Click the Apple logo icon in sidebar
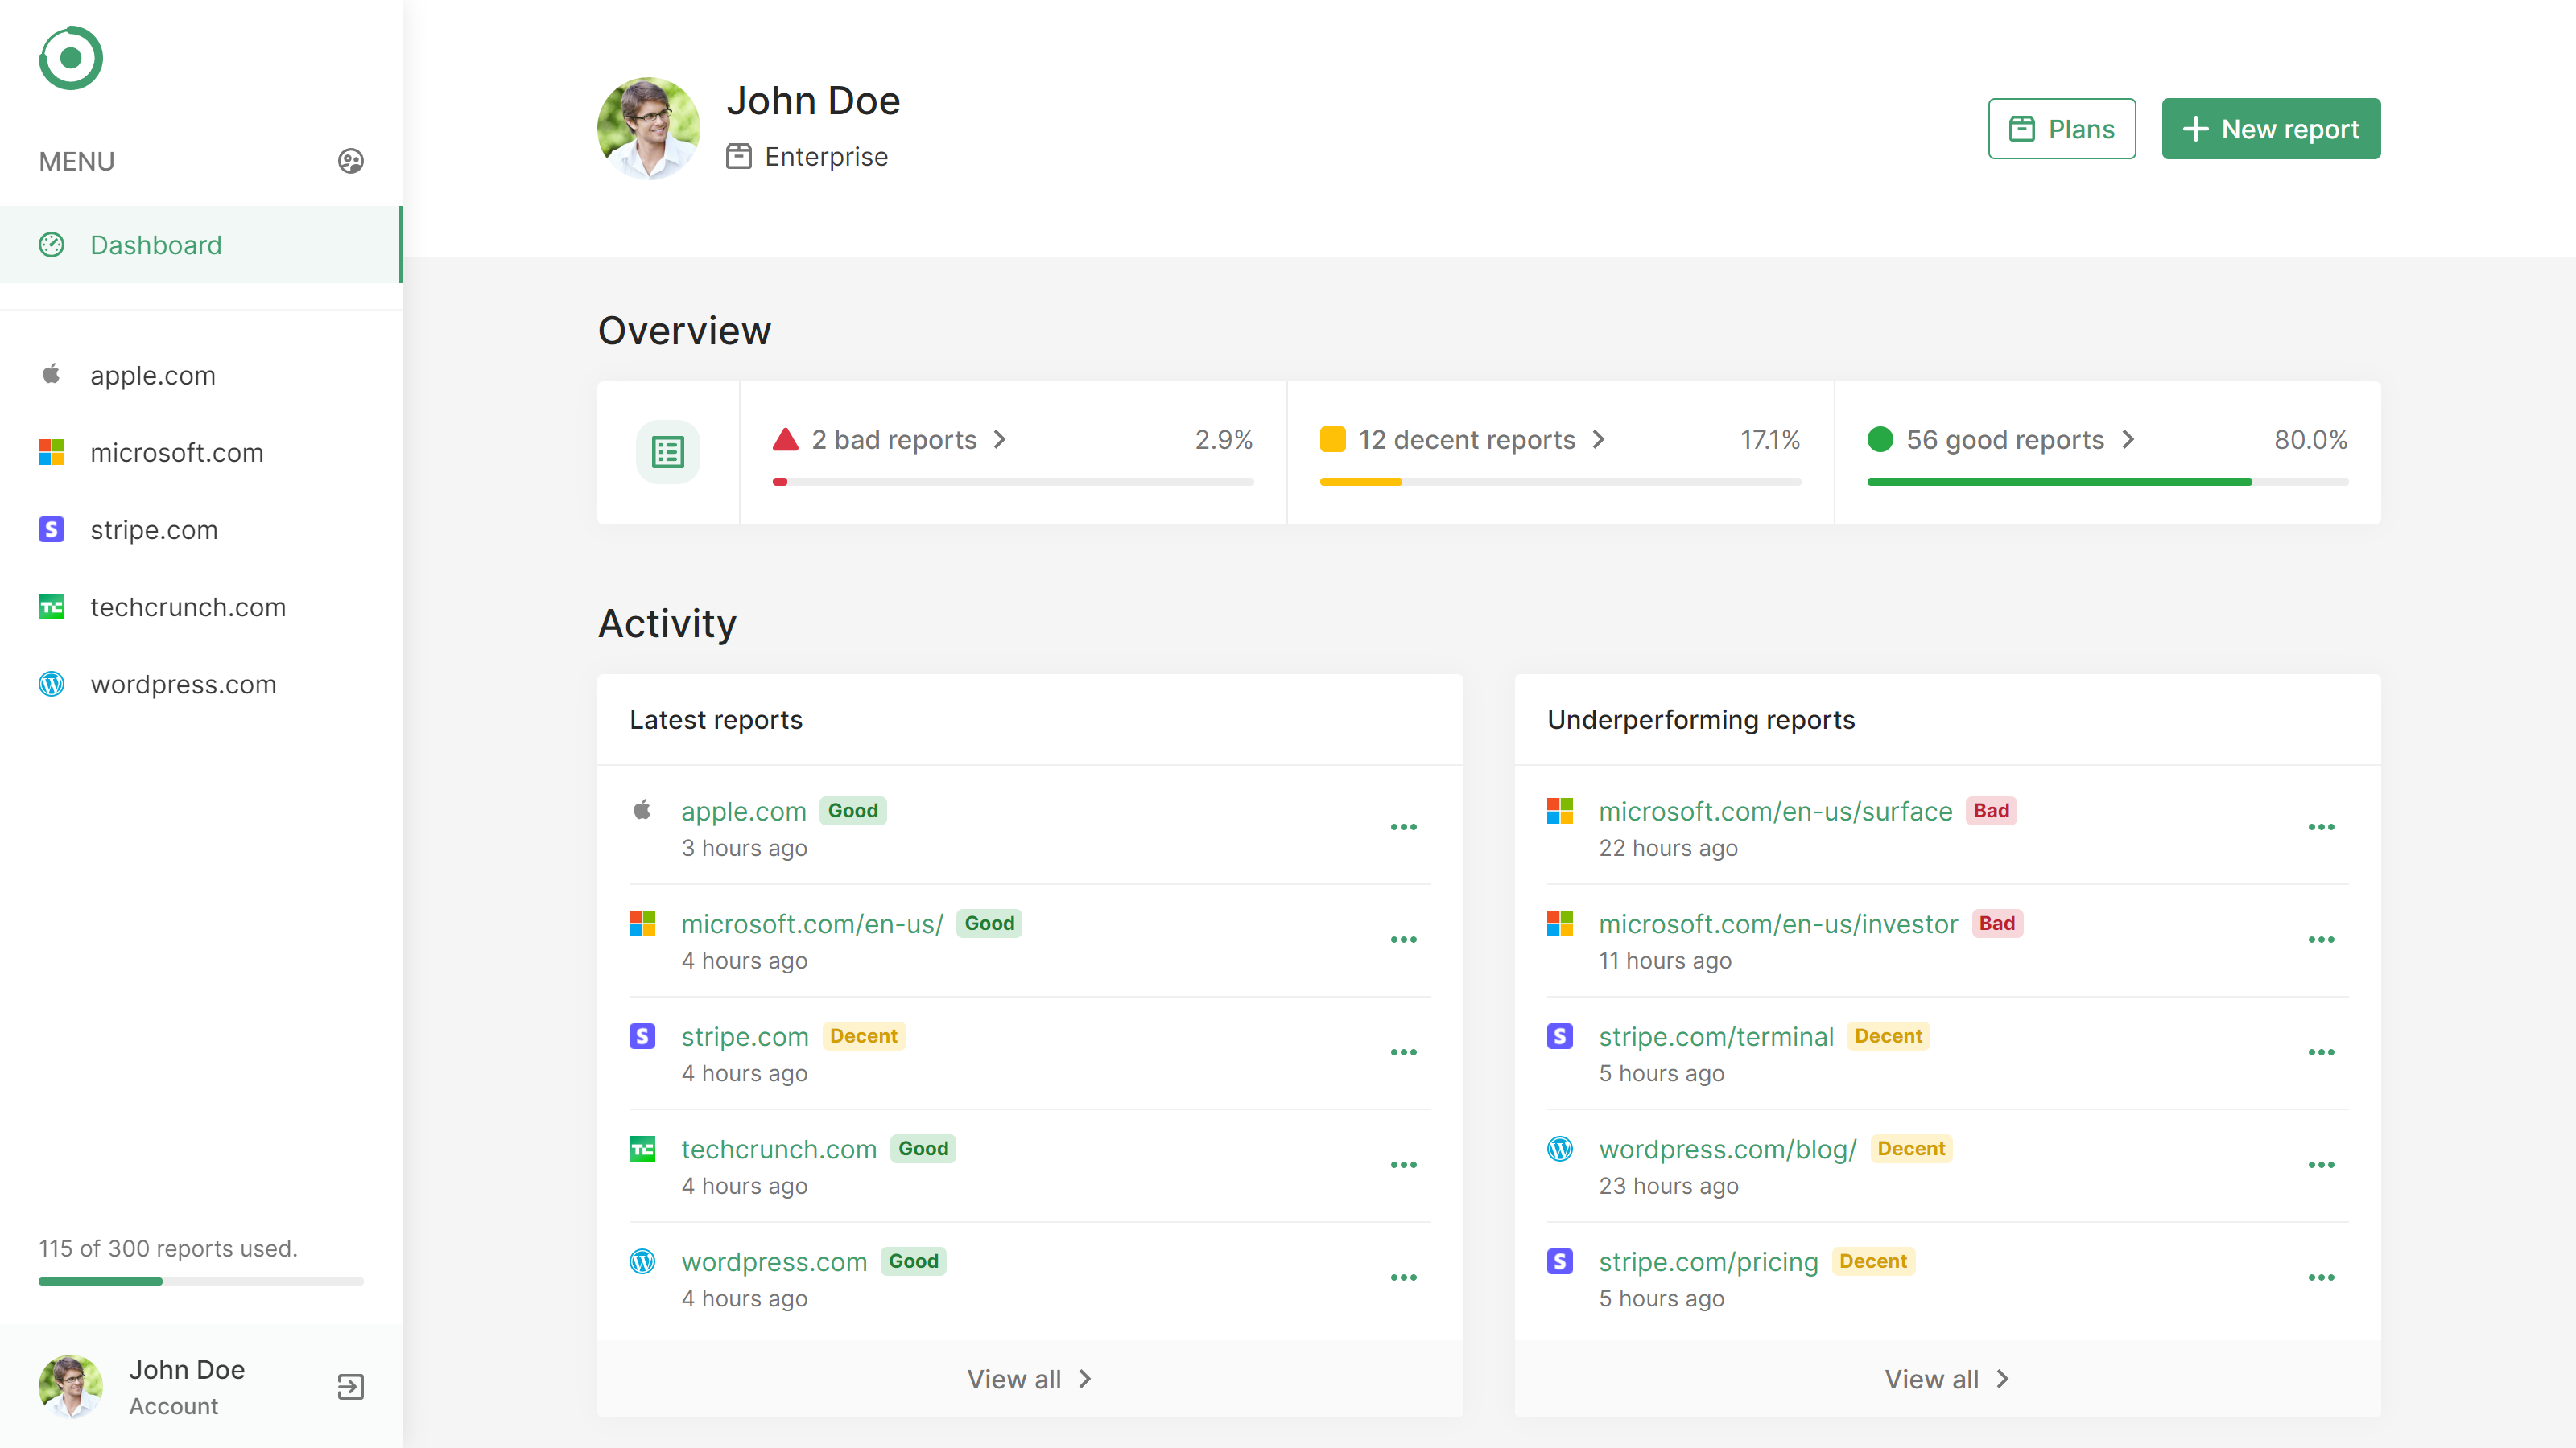The width and height of the screenshot is (2576, 1448). 51,374
